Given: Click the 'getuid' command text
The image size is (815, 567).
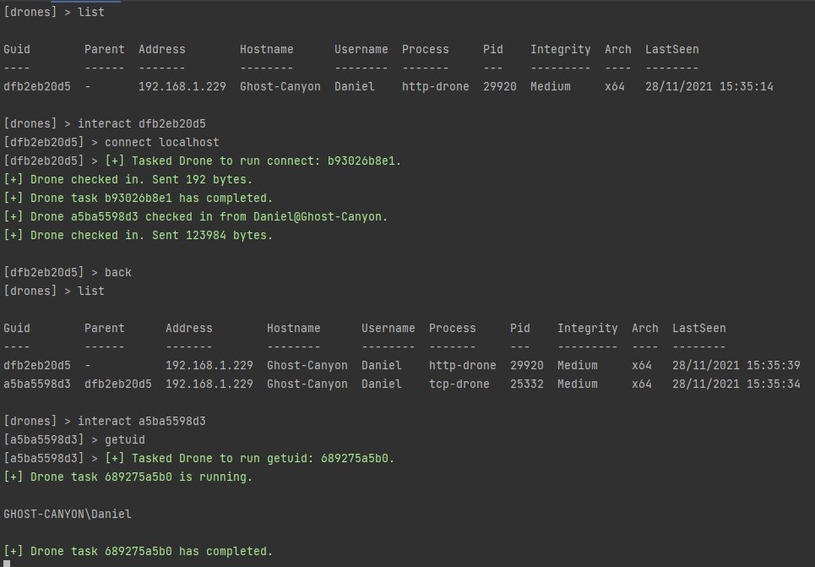Looking at the screenshot, I should [x=125, y=440].
